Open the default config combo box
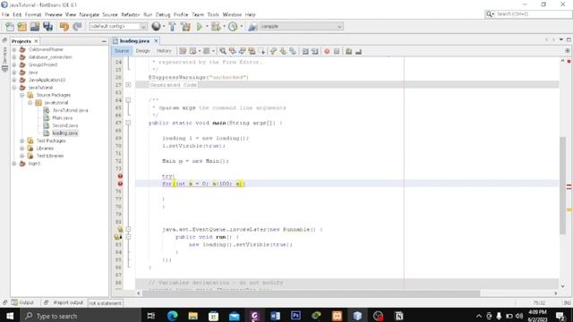 (118, 26)
